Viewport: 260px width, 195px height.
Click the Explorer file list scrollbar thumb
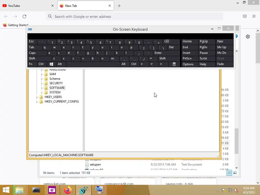pos(236,141)
